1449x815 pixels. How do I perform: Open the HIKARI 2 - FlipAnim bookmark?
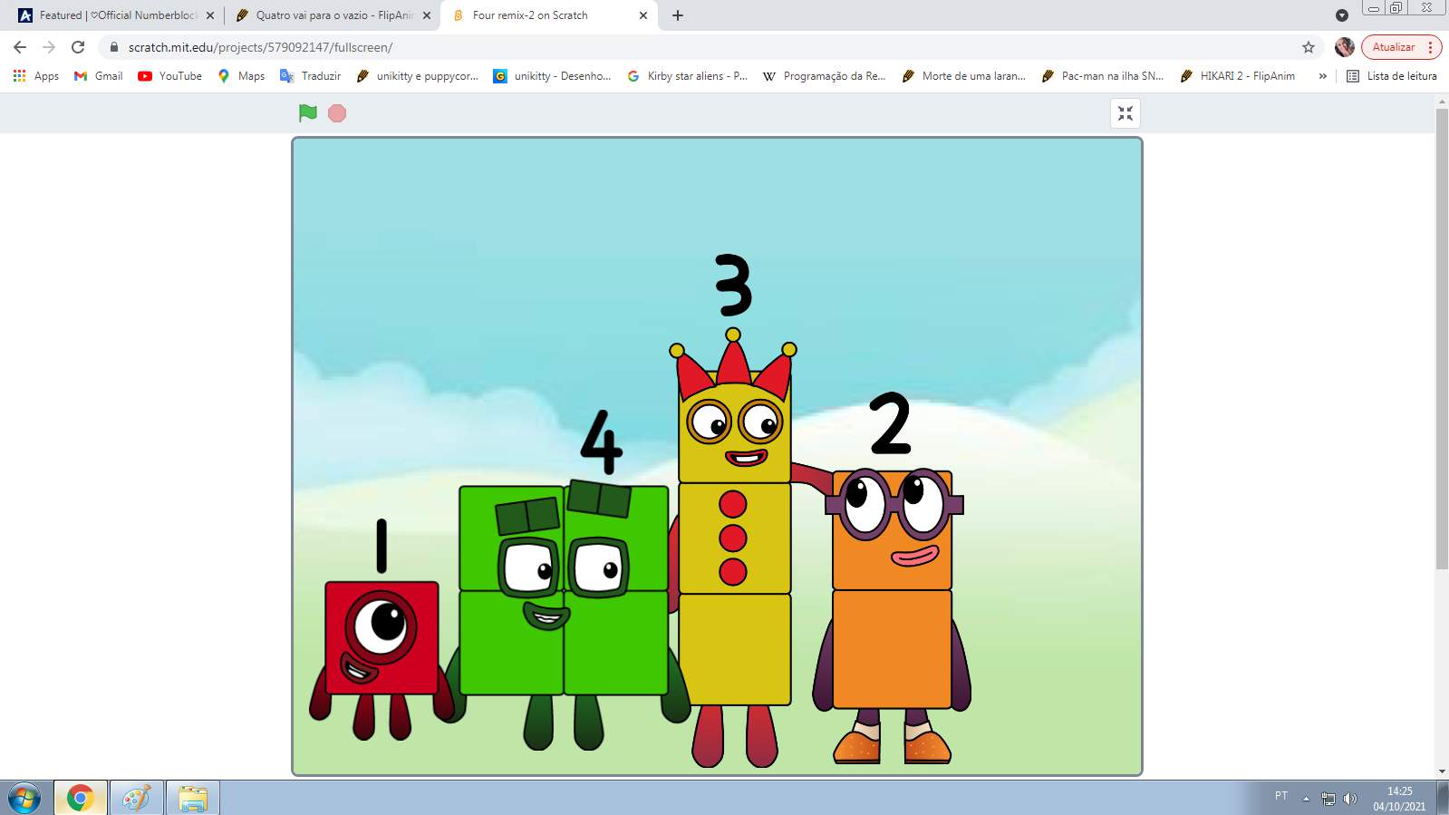[1237, 76]
